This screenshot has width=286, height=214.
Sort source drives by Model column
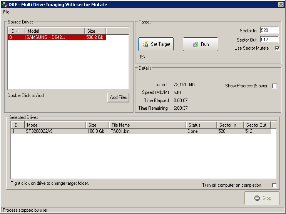pos(55,31)
